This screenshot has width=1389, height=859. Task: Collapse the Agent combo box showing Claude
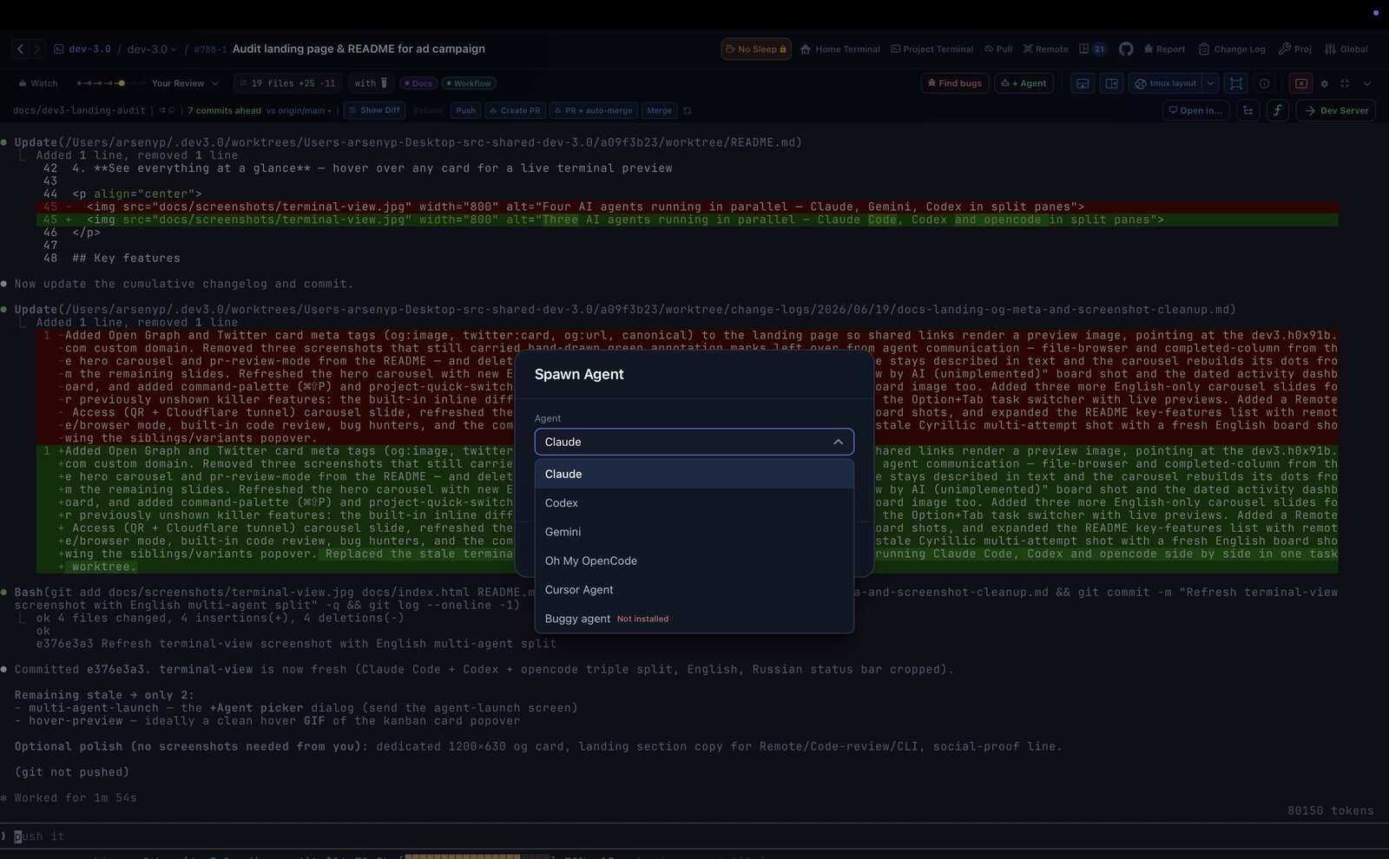pyautogui.click(x=694, y=442)
